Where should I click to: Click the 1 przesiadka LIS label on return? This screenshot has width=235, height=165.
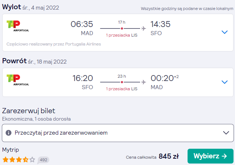[122, 89]
